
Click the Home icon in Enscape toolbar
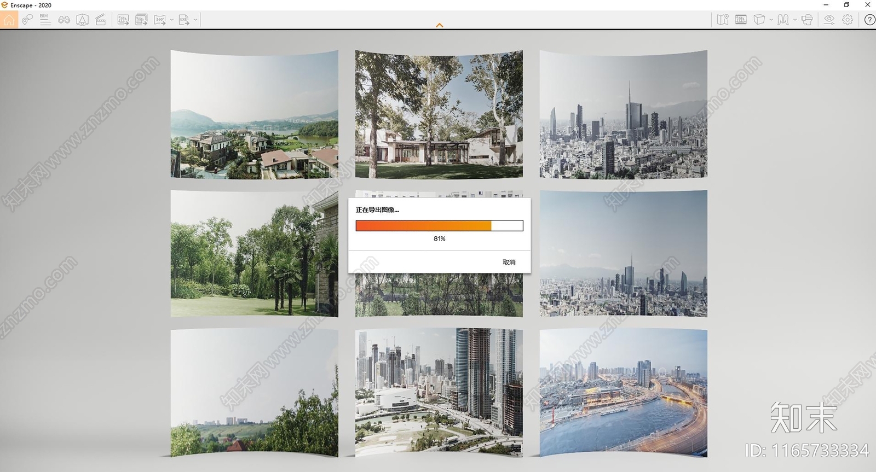[9, 20]
